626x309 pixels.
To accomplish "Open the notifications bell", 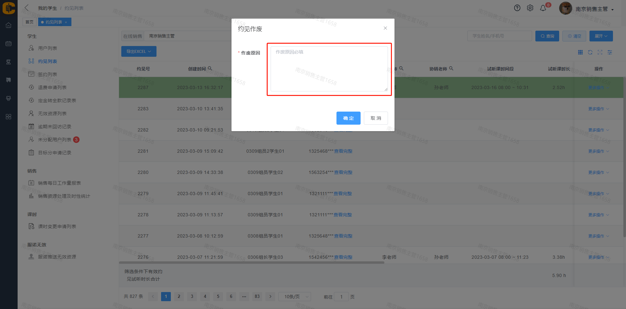I will [543, 8].
